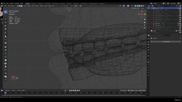Select the Shrink/Fatten tool

pyautogui.click(x=6, y=73)
